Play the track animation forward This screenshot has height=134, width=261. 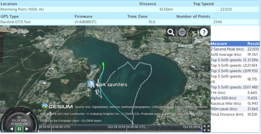[x=27, y=129]
